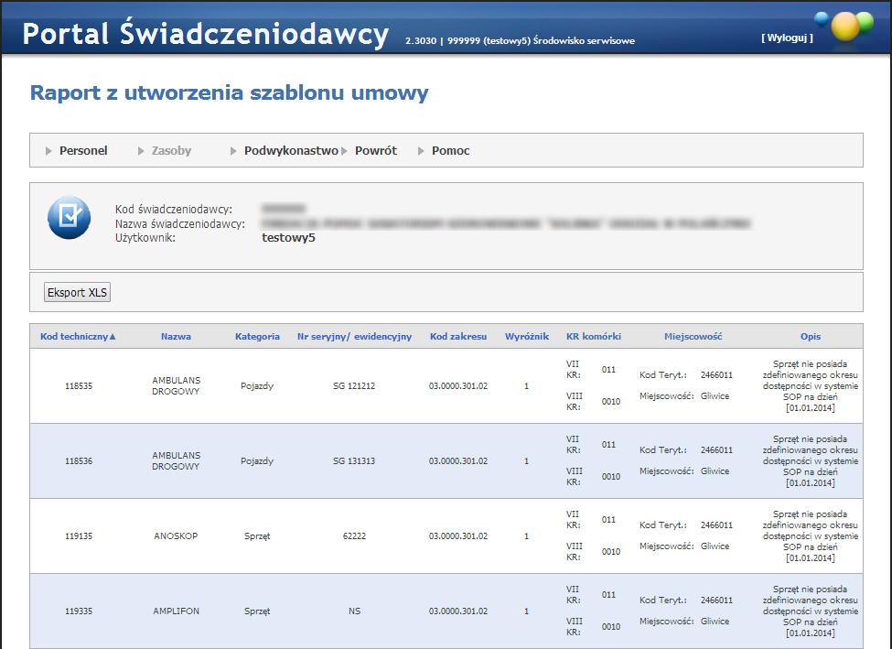Export the report with Eksport XLS
The width and height of the screenshot is (892, 649).
pyautogui.click(x=78, y=293)
